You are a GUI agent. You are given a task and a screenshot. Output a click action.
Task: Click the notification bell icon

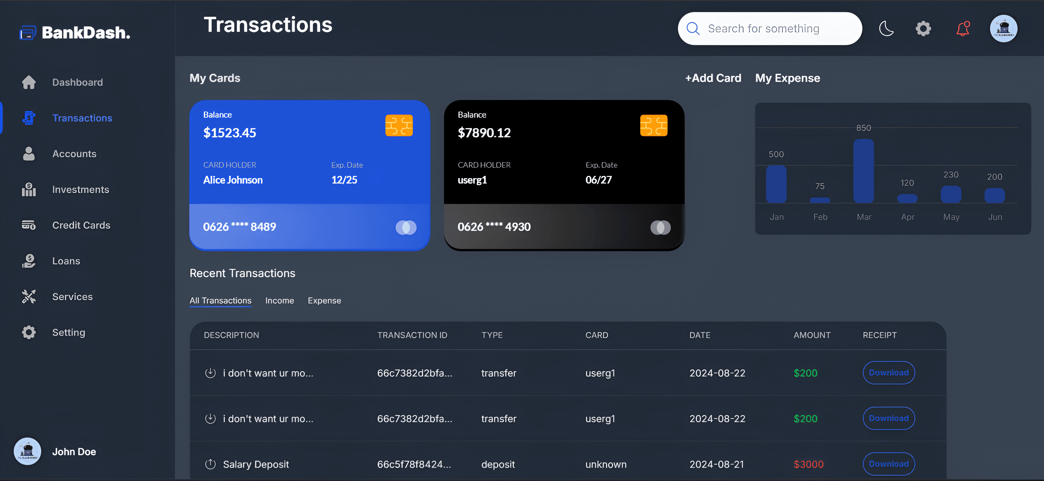pyautogui.click(x=963, y=28)
